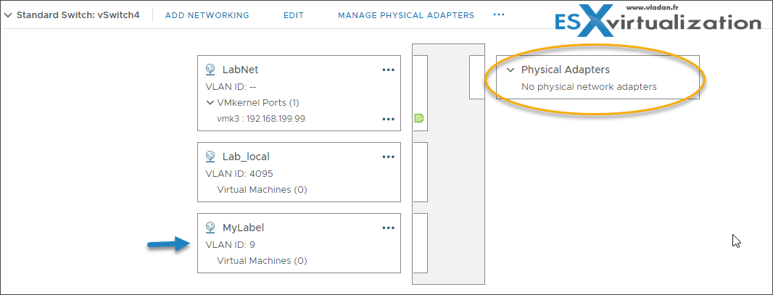Click ADD NETWORKING for vSwitch4
Viewport: 773px width, 295px height.
click(x=207, y=15)
